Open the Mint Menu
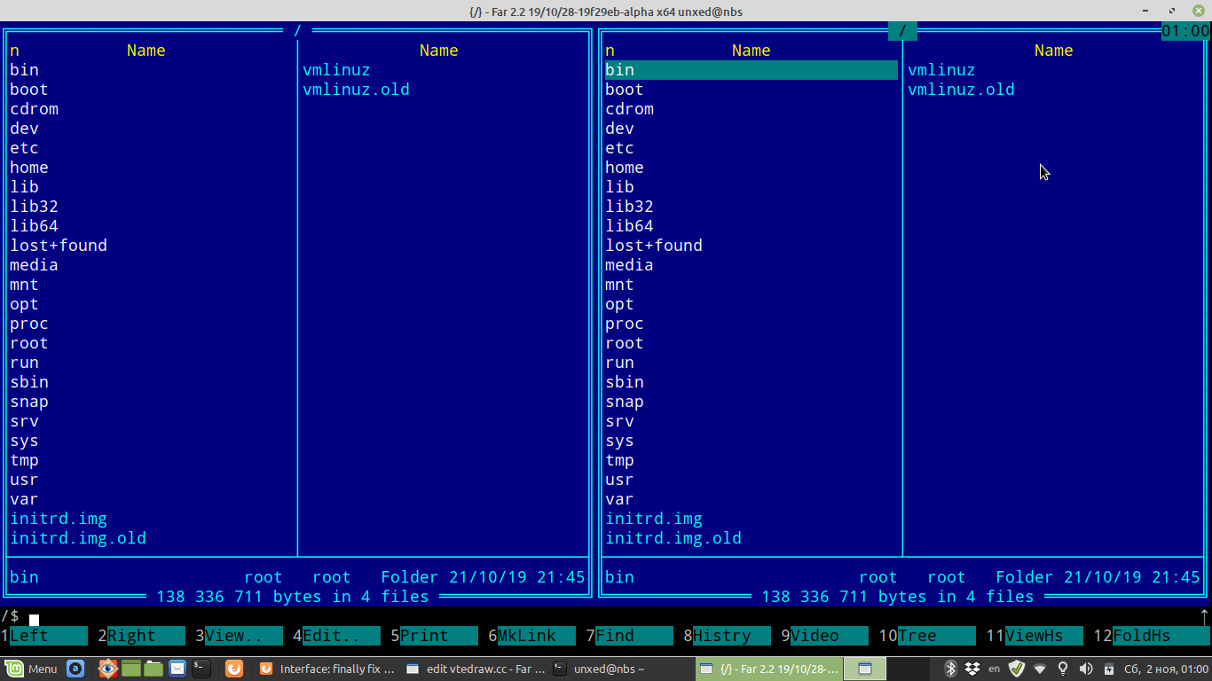 [x=31, y=668]
